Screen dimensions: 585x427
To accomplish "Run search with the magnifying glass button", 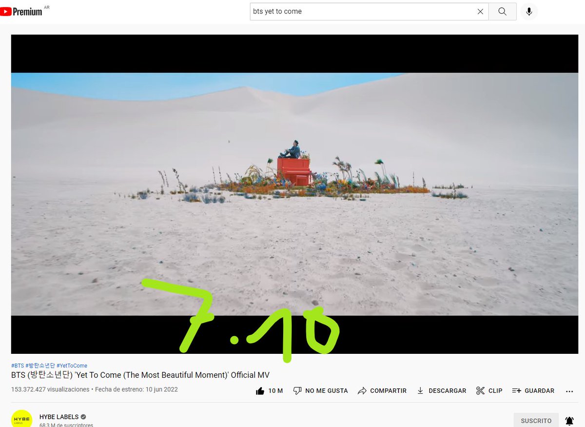I will coord(503,11).
